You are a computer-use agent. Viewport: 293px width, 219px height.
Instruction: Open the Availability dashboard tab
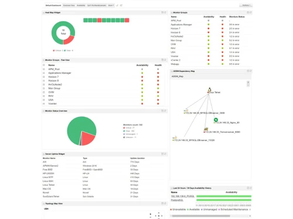81,5
